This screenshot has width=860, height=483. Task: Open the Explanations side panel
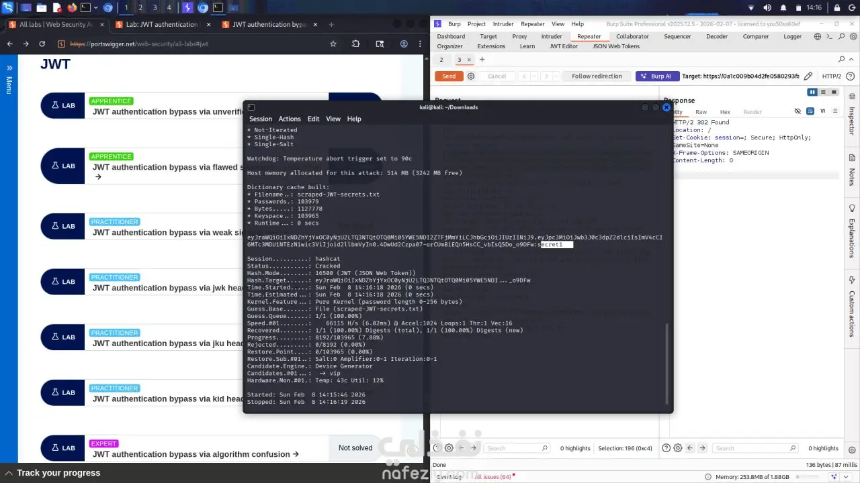[852, 233]
